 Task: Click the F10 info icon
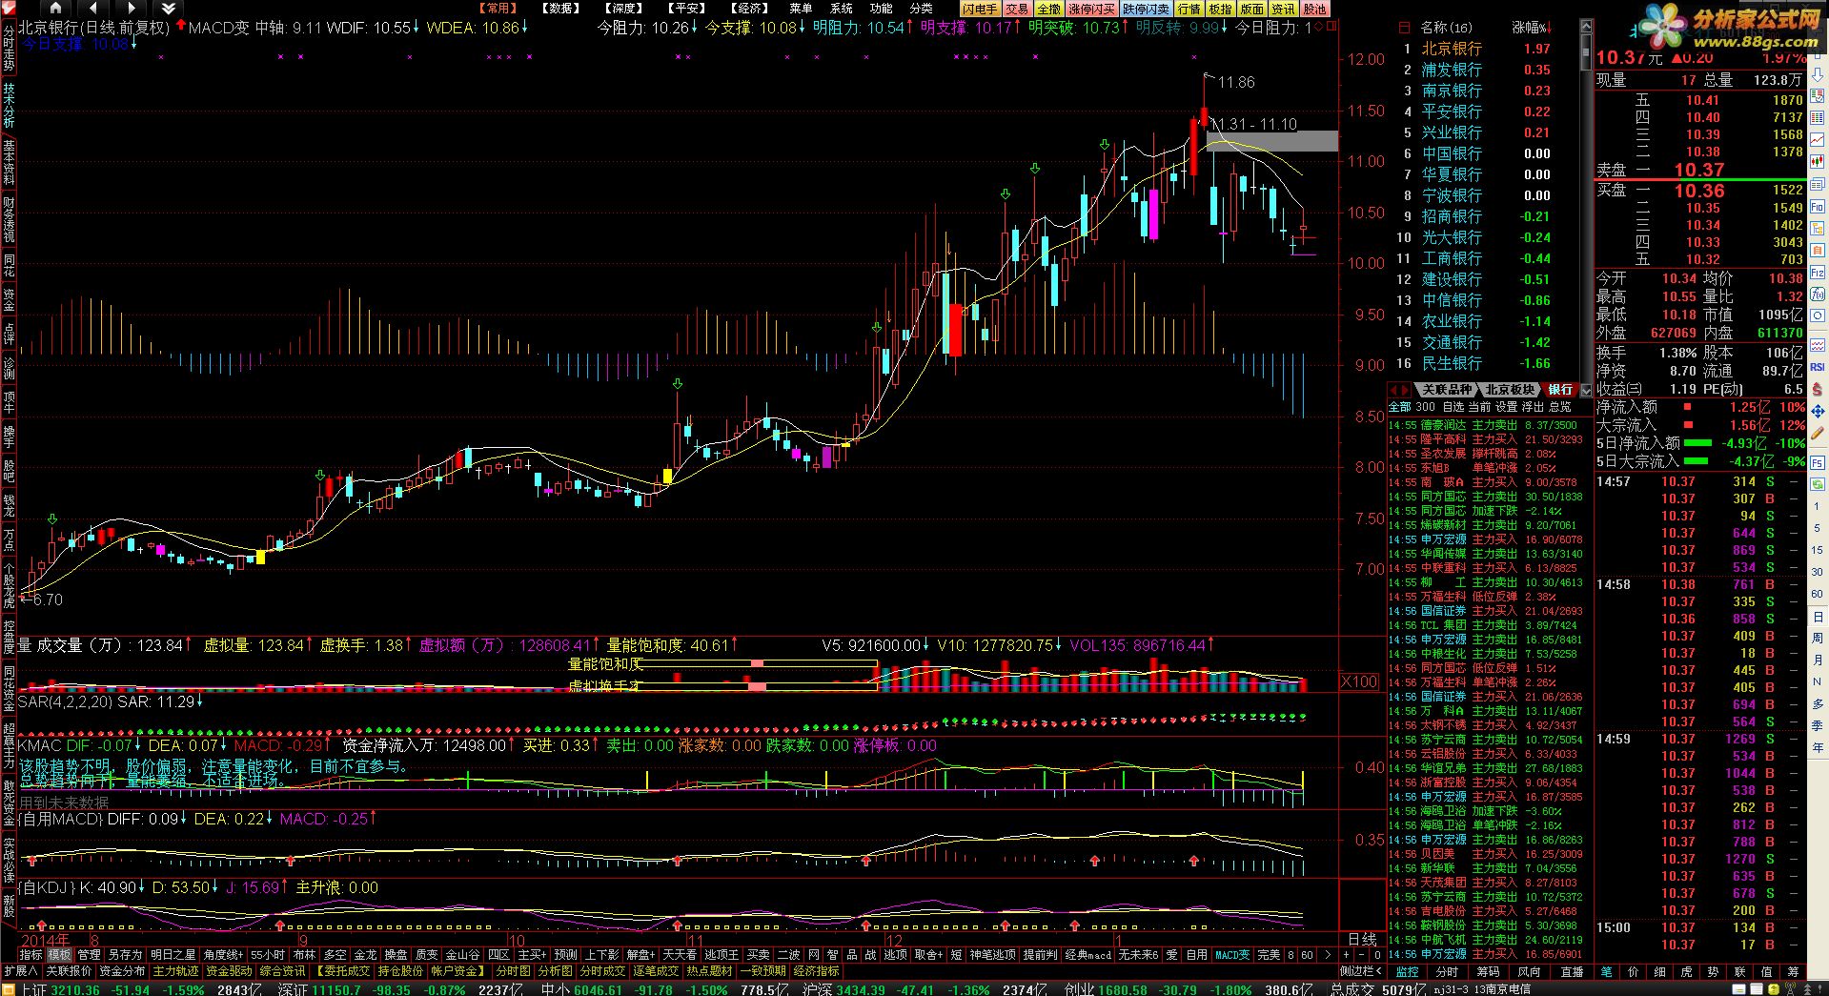pos(1818,207)
